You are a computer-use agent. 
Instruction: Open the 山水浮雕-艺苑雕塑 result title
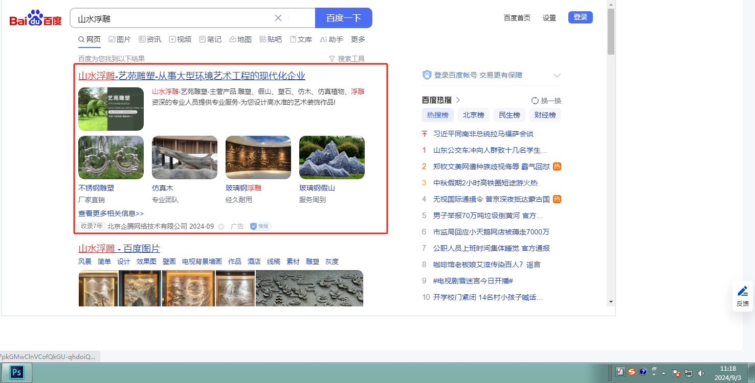click(x=192, y=76)
